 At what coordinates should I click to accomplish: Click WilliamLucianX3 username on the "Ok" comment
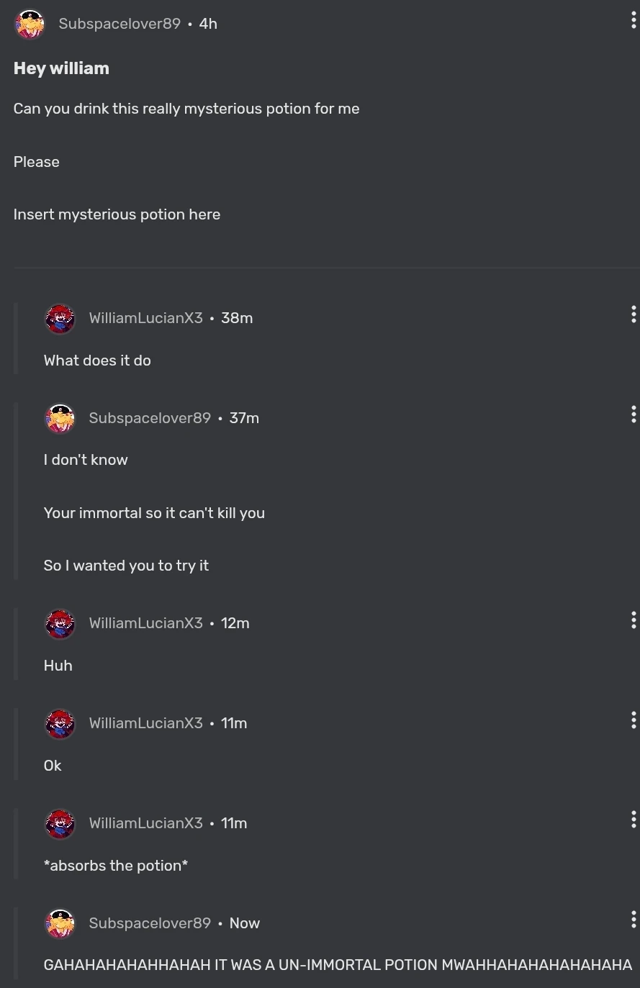pyautogui.click(x=145, y=723)
